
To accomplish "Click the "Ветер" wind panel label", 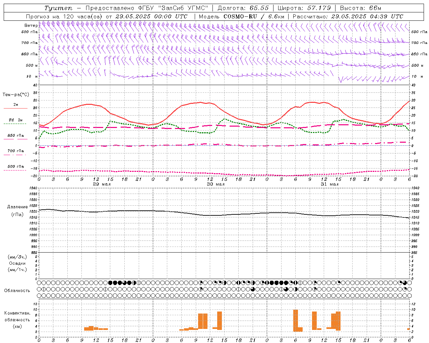I will pos(31,25).
